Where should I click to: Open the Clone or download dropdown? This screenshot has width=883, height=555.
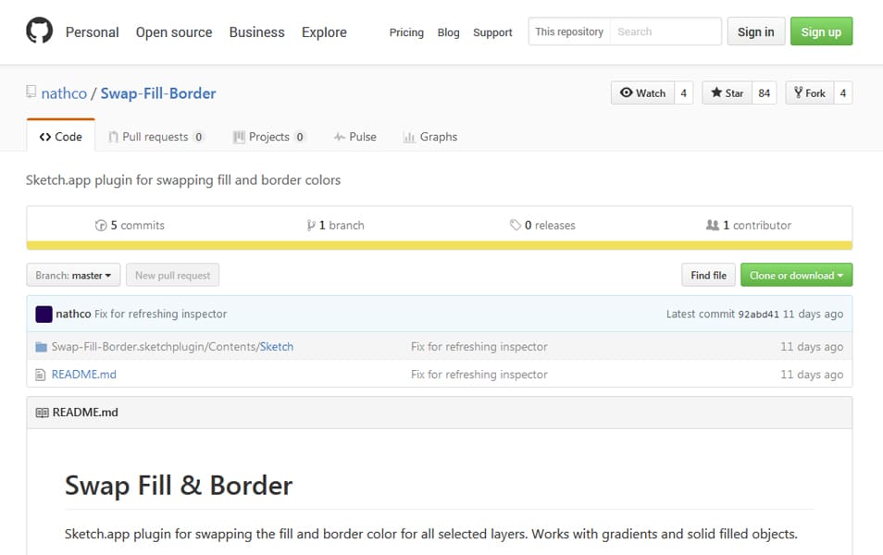click(x=796, y=276)
